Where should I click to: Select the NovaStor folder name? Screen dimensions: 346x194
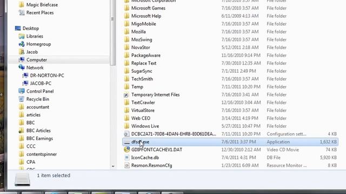coord(141,47)
